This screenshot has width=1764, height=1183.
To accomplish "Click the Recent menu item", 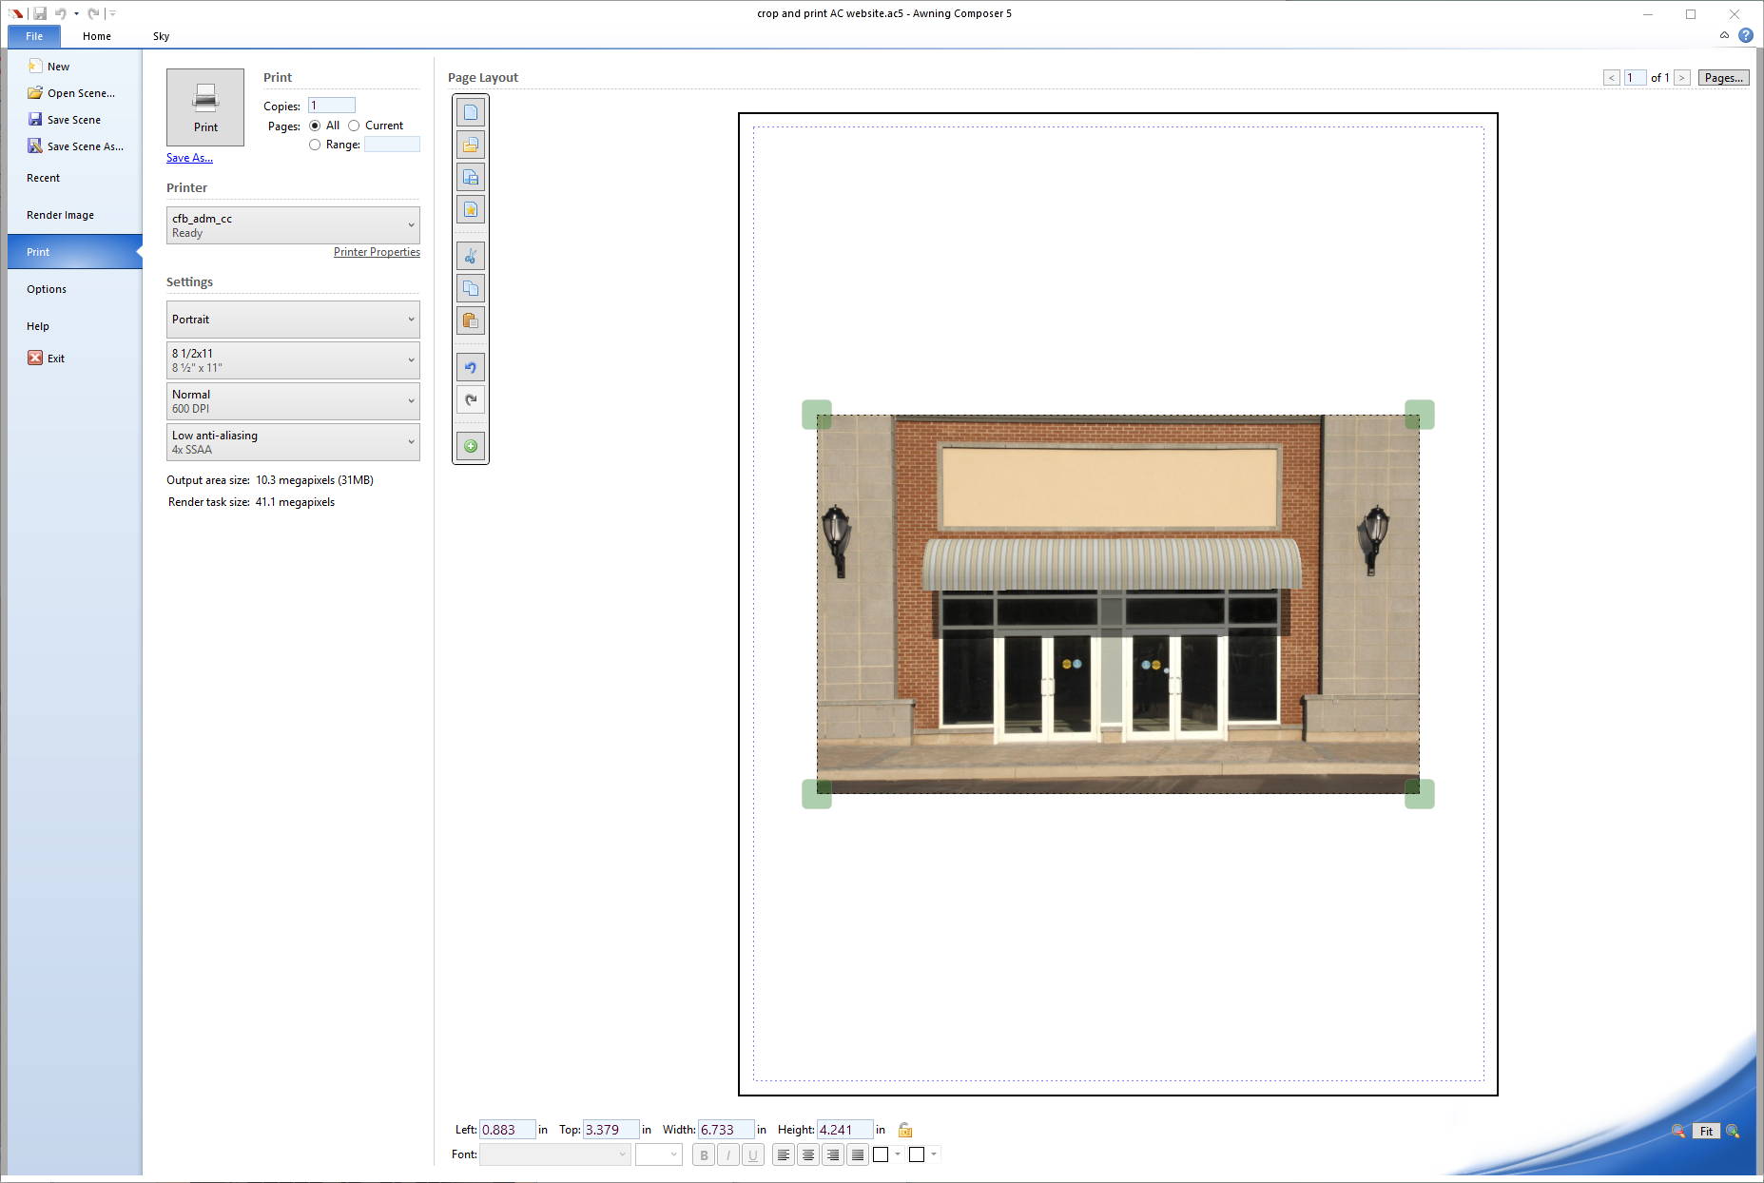I will click(x=43, y=178).
